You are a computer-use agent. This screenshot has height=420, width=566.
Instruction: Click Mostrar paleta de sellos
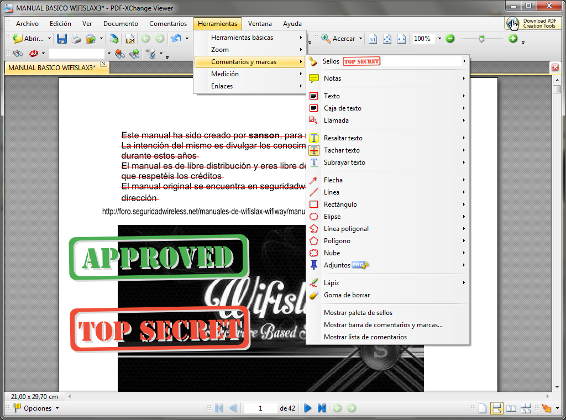tap(387, 313)
